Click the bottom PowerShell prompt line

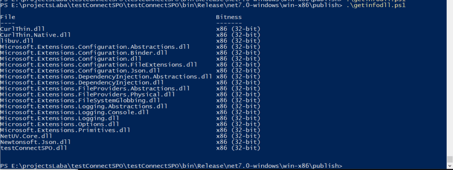pyautogui.click(x=171, y=166)
